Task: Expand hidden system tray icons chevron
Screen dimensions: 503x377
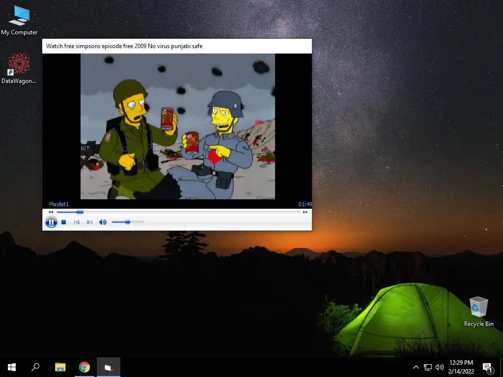Action: (x=416, y=367)
